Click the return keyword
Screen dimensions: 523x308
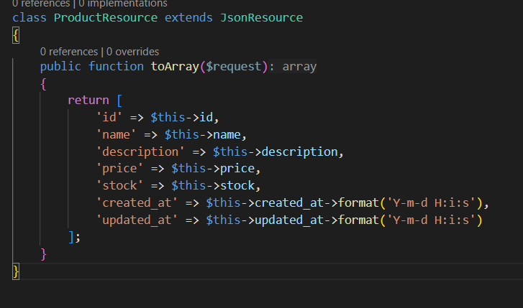(x=88, y=100)
